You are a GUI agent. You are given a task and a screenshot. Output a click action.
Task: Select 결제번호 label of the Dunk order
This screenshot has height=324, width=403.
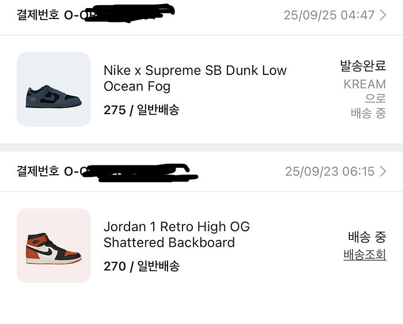38,14
